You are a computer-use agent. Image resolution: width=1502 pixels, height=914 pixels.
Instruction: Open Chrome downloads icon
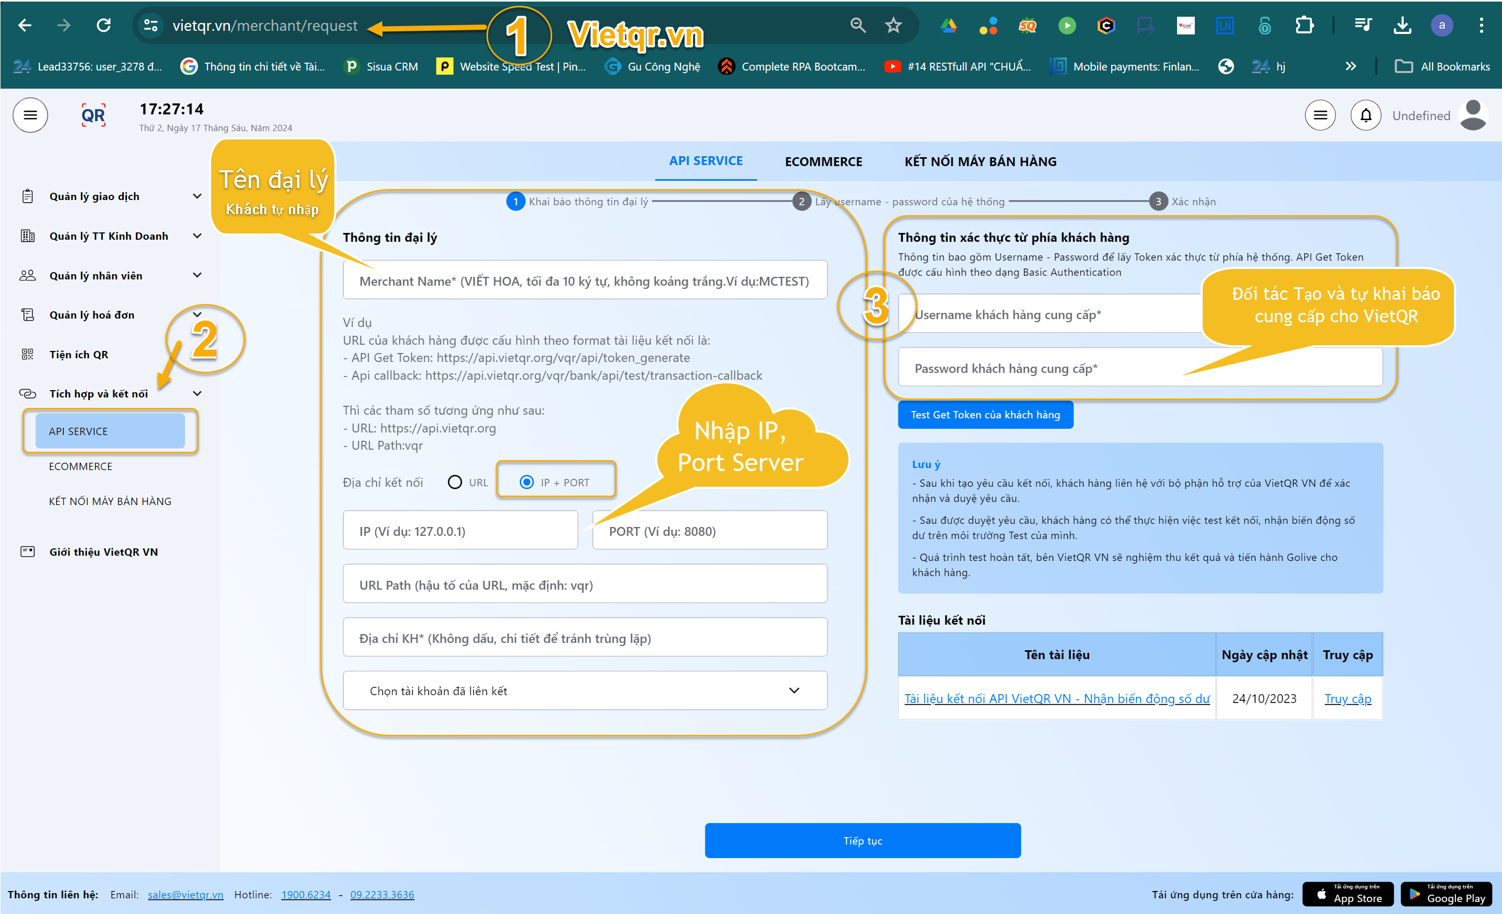[x=1402, y=25]
